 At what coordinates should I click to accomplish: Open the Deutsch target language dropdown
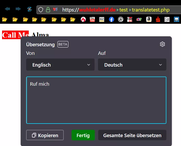click(x=132, y=65)
